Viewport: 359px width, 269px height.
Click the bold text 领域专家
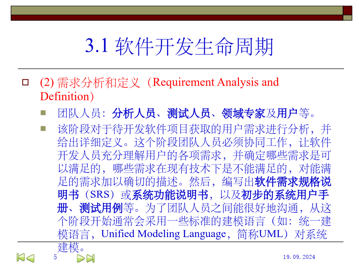[243, 114]
